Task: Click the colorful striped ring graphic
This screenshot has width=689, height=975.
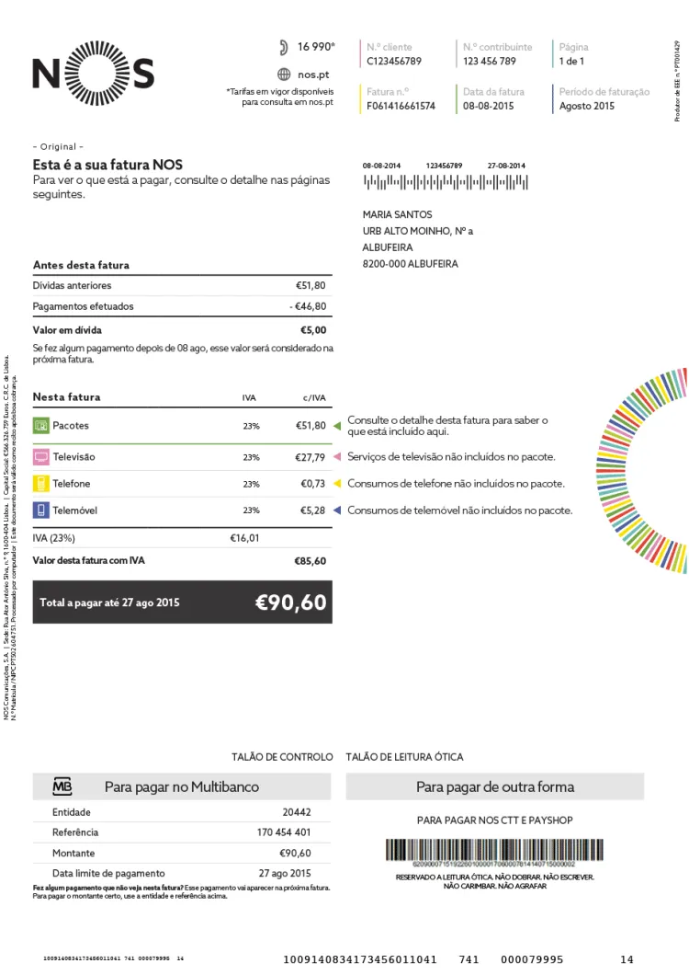Action: coord(642,471)
